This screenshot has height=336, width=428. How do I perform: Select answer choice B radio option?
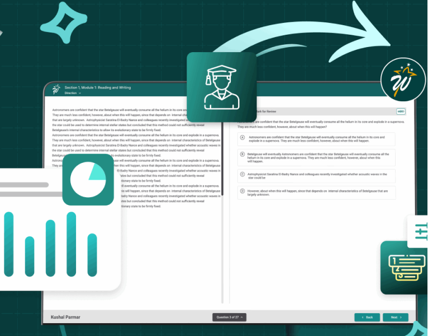pos(242,154)
